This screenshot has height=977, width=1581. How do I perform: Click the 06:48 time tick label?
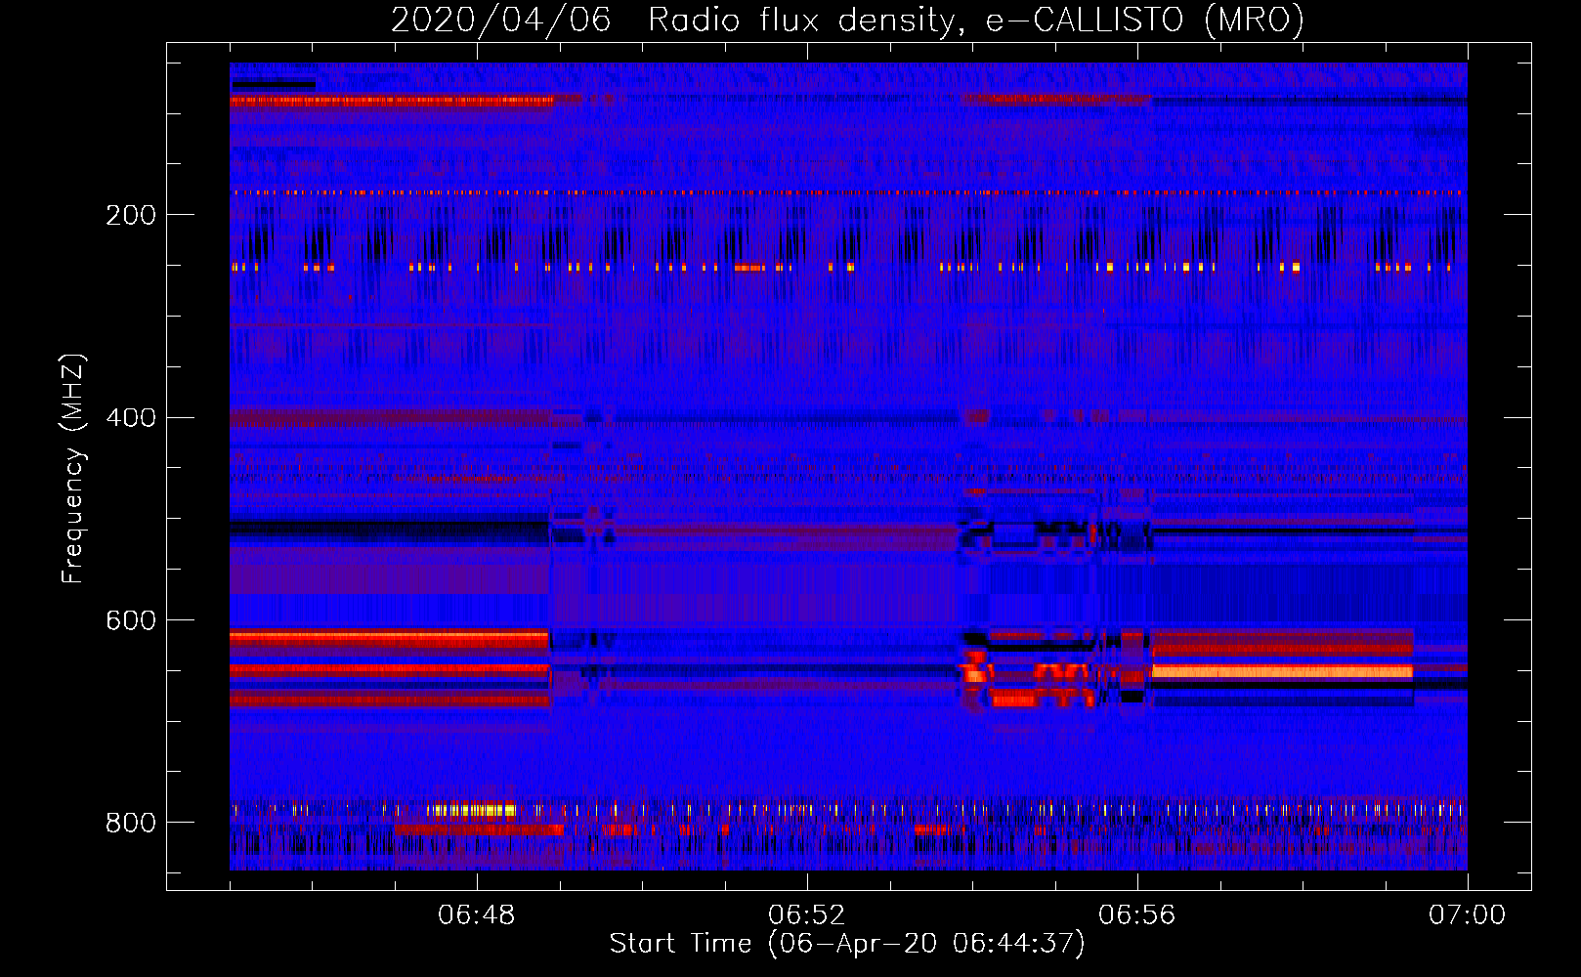click(477, 915)
